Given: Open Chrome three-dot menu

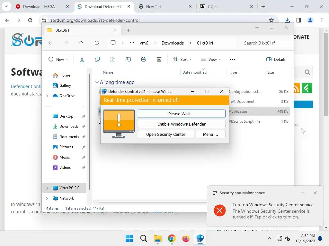Looking at the screenshot, I should tap(322, 20).
